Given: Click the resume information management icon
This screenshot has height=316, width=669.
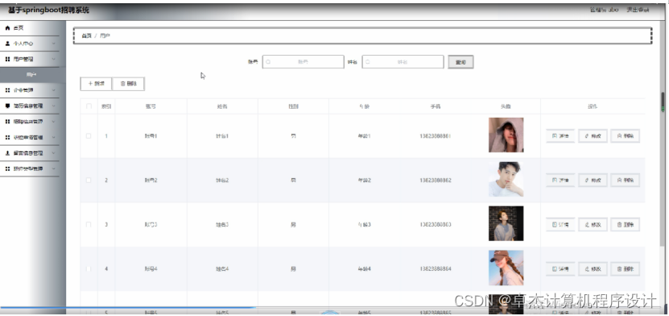Looking at the screenshot, I should pos(7,106).
